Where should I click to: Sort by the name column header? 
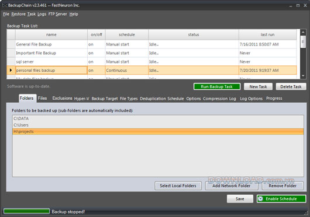[51, 34]
